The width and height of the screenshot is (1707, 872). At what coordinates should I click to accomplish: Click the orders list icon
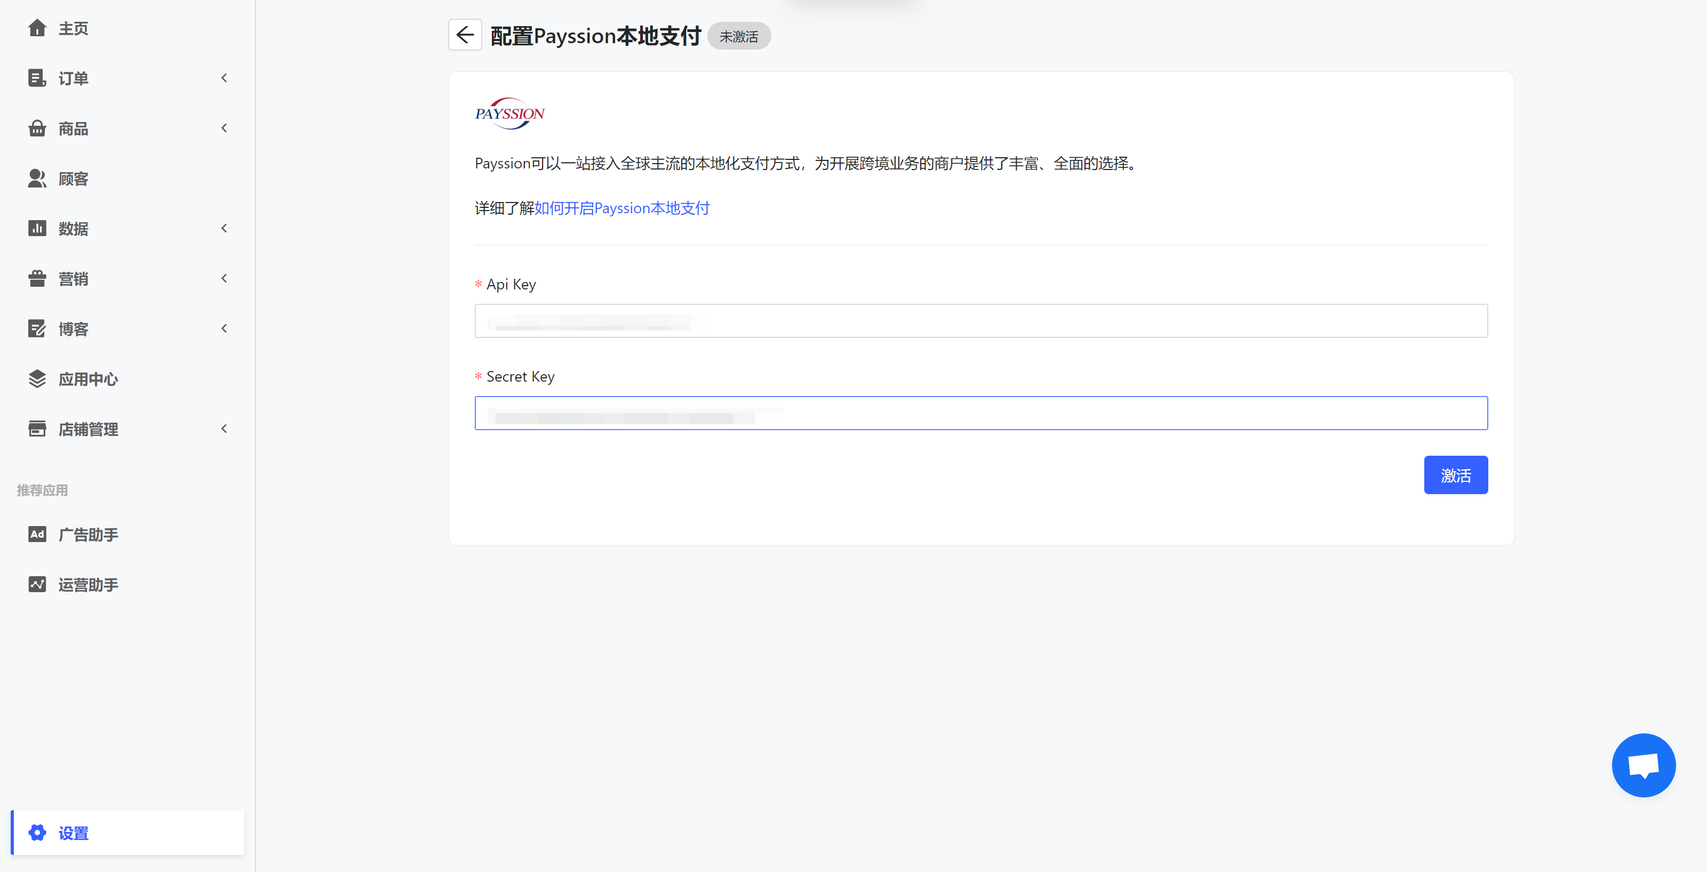tap(37, 78)
